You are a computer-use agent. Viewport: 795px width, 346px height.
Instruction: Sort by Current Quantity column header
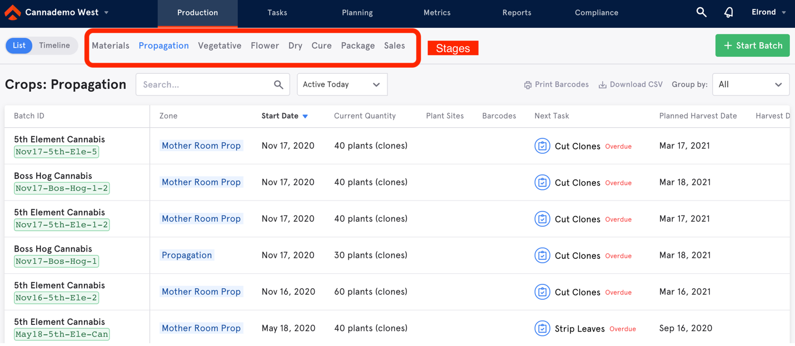pos(365,116)
